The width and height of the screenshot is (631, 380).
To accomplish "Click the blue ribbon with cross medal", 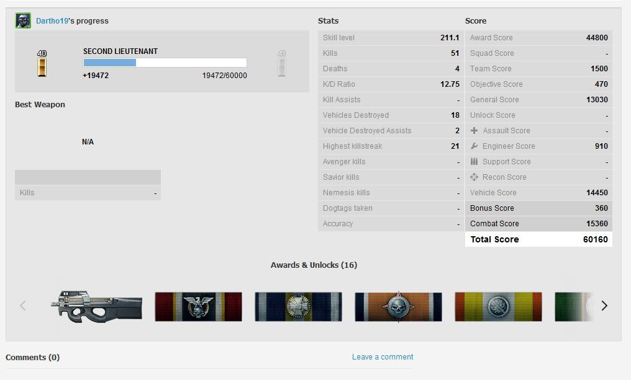I will click(298, 307).
